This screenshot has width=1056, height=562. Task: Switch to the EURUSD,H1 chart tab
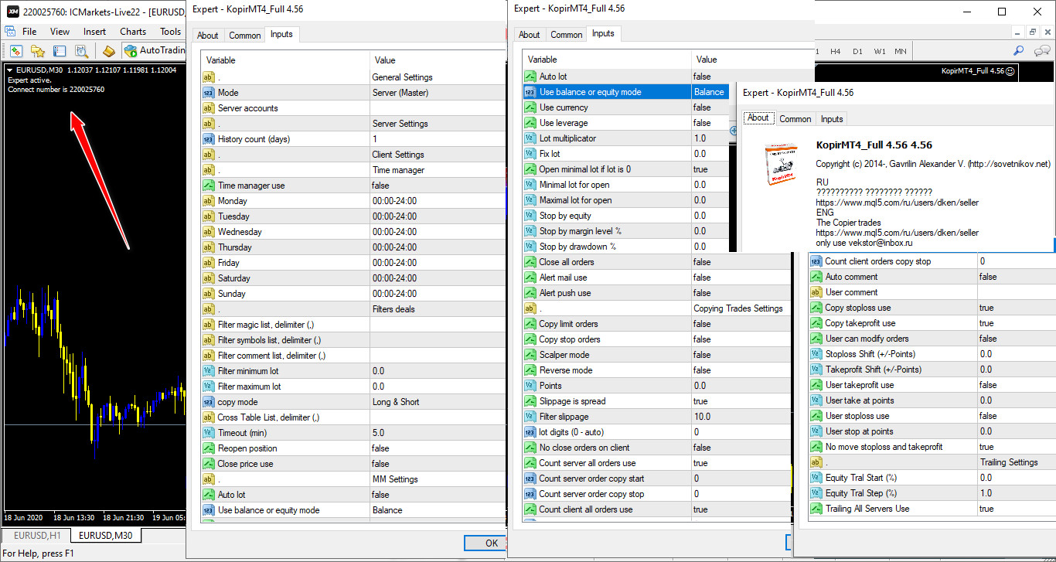[37, 536]
